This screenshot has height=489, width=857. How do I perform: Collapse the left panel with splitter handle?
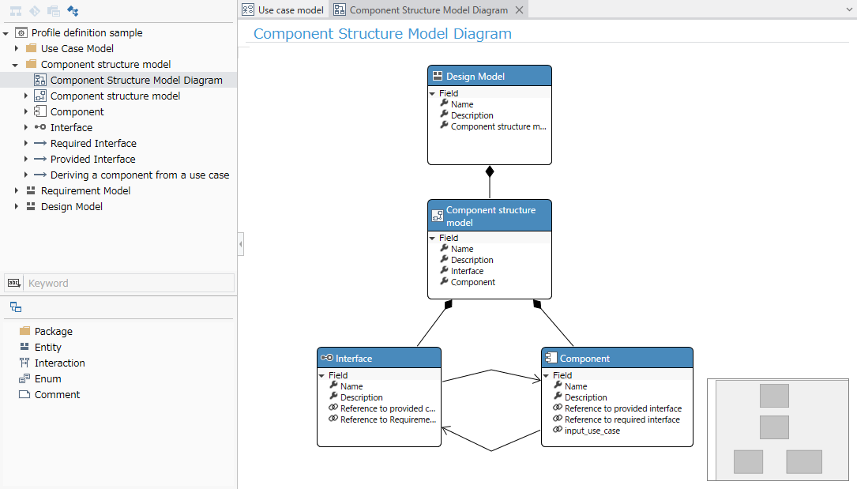(240, 244)
